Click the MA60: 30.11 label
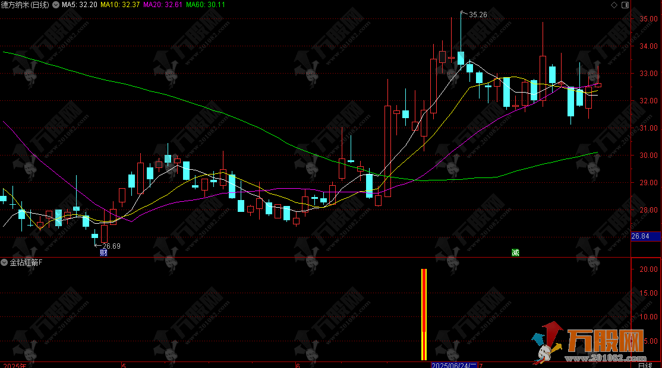This screenshot has height=368, width=662. (206, 5)
